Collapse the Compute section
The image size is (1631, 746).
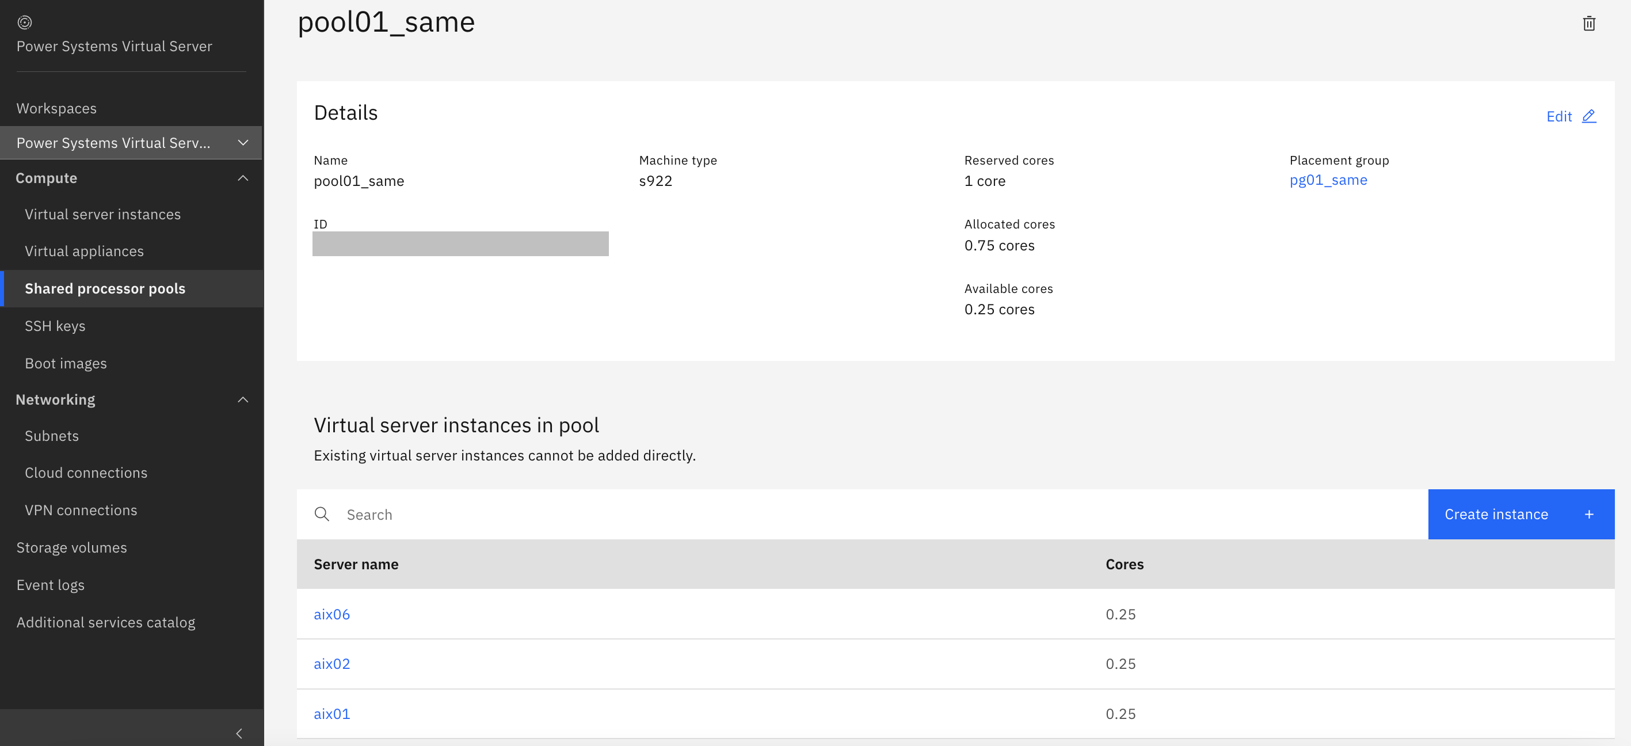(242, 178)
